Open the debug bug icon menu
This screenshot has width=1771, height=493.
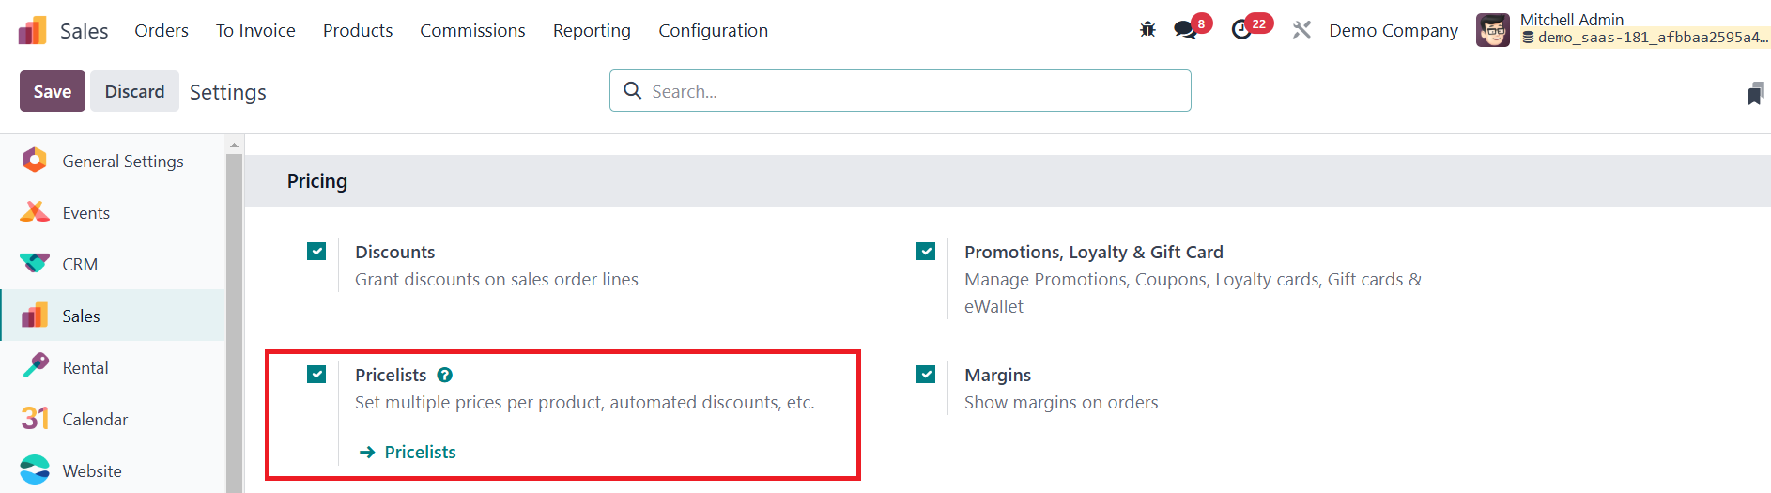(x=1147, y=30)
